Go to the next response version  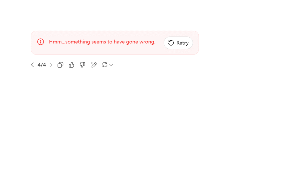[x=51, y=65]
